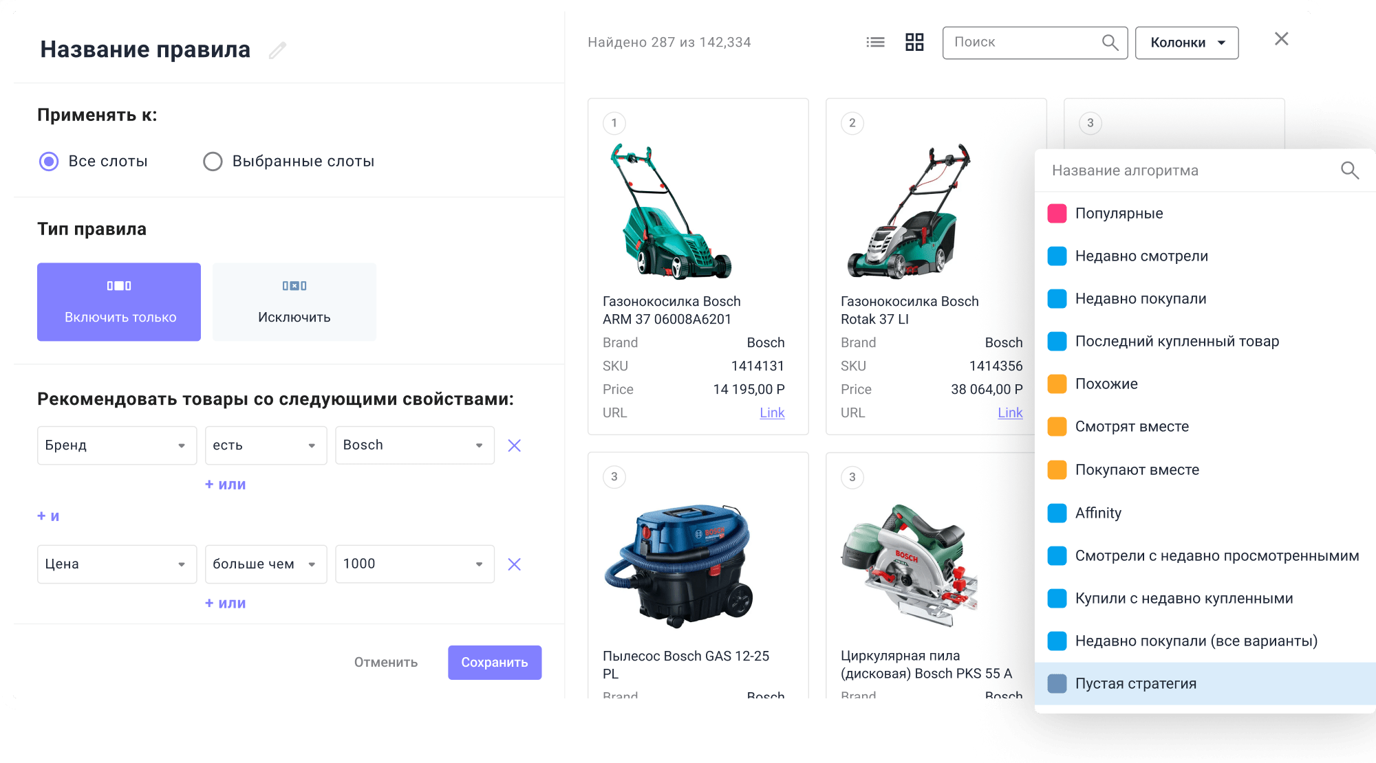The height and width of the screenshot is (763, 1376).
Task: Select Недавно покупали (все варианты) algorithm
Action: (1205, 641)
